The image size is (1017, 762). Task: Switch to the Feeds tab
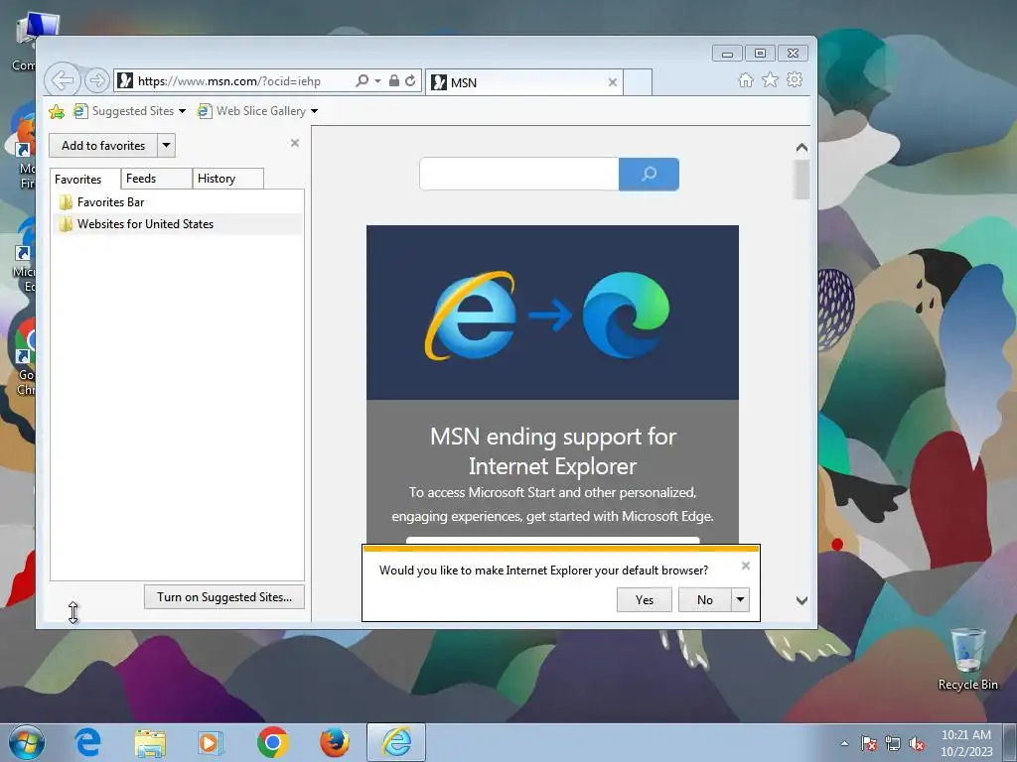tap(156, 179)
